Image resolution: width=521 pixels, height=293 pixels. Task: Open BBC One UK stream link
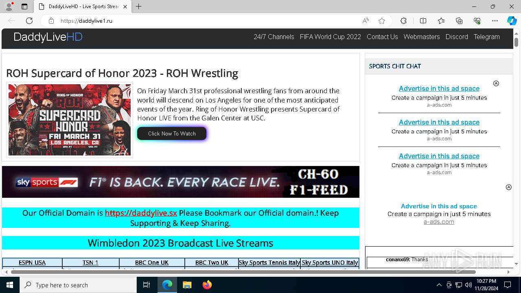click(152, 262)
